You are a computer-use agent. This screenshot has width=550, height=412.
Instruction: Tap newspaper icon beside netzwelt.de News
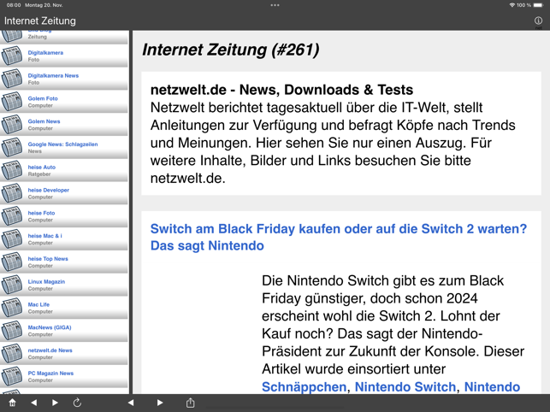12,353
